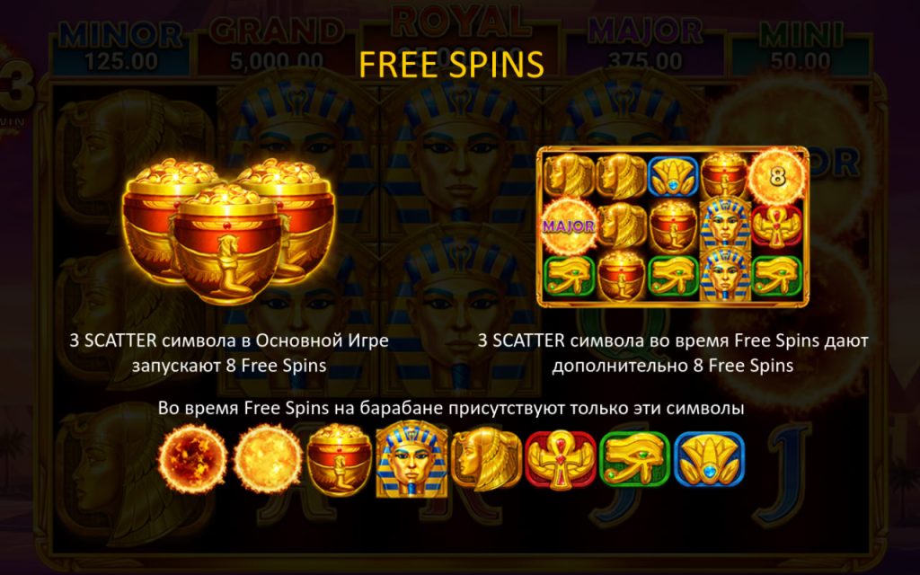Viewport: 920px width, 575px height.
Task: Click the bright yellow sun symbol
Action: click(x=268, y=459)
